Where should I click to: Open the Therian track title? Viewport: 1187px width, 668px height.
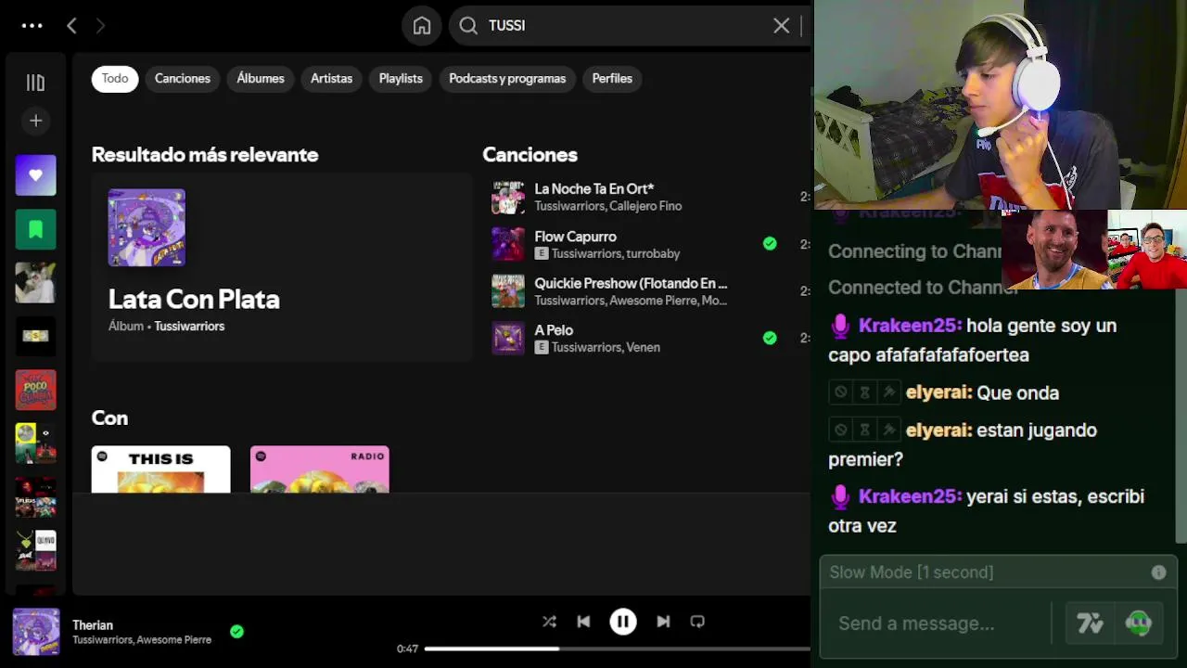[93, 625]
